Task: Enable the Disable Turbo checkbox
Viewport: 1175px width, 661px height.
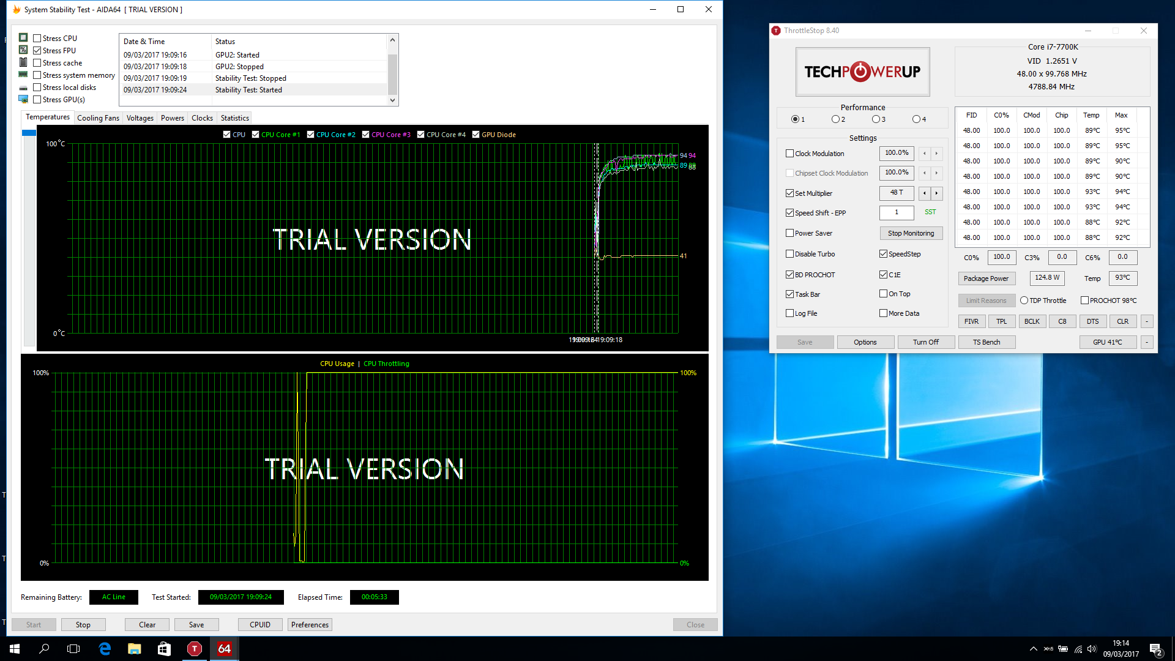Action: tap(789, 254)
